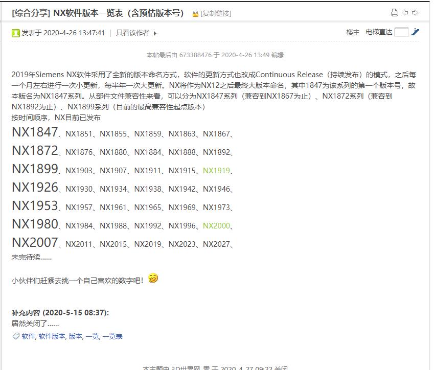The image size is (435, 370).
Task: Click NX1880 in the version list
Action: point(113,152)
